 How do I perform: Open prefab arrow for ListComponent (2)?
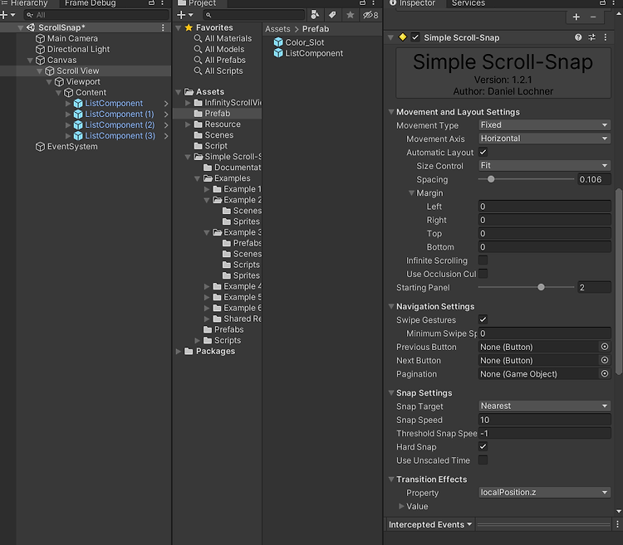click(166, 125)
